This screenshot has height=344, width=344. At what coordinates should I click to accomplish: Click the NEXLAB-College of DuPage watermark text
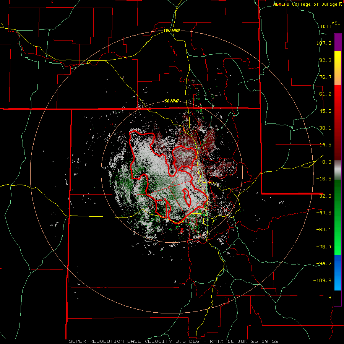click(308, 4)
